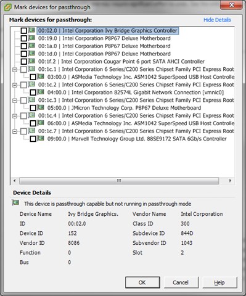This screenshot has height=296, width=246.
Task: Click the Subdevice ID value 844D
Action: [187, 233]
